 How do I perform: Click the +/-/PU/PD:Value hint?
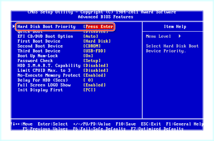(92, 124)
